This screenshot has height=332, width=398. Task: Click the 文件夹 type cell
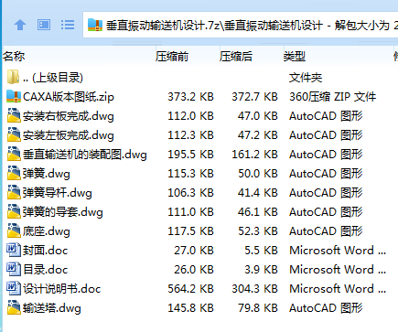click(306, 78)
